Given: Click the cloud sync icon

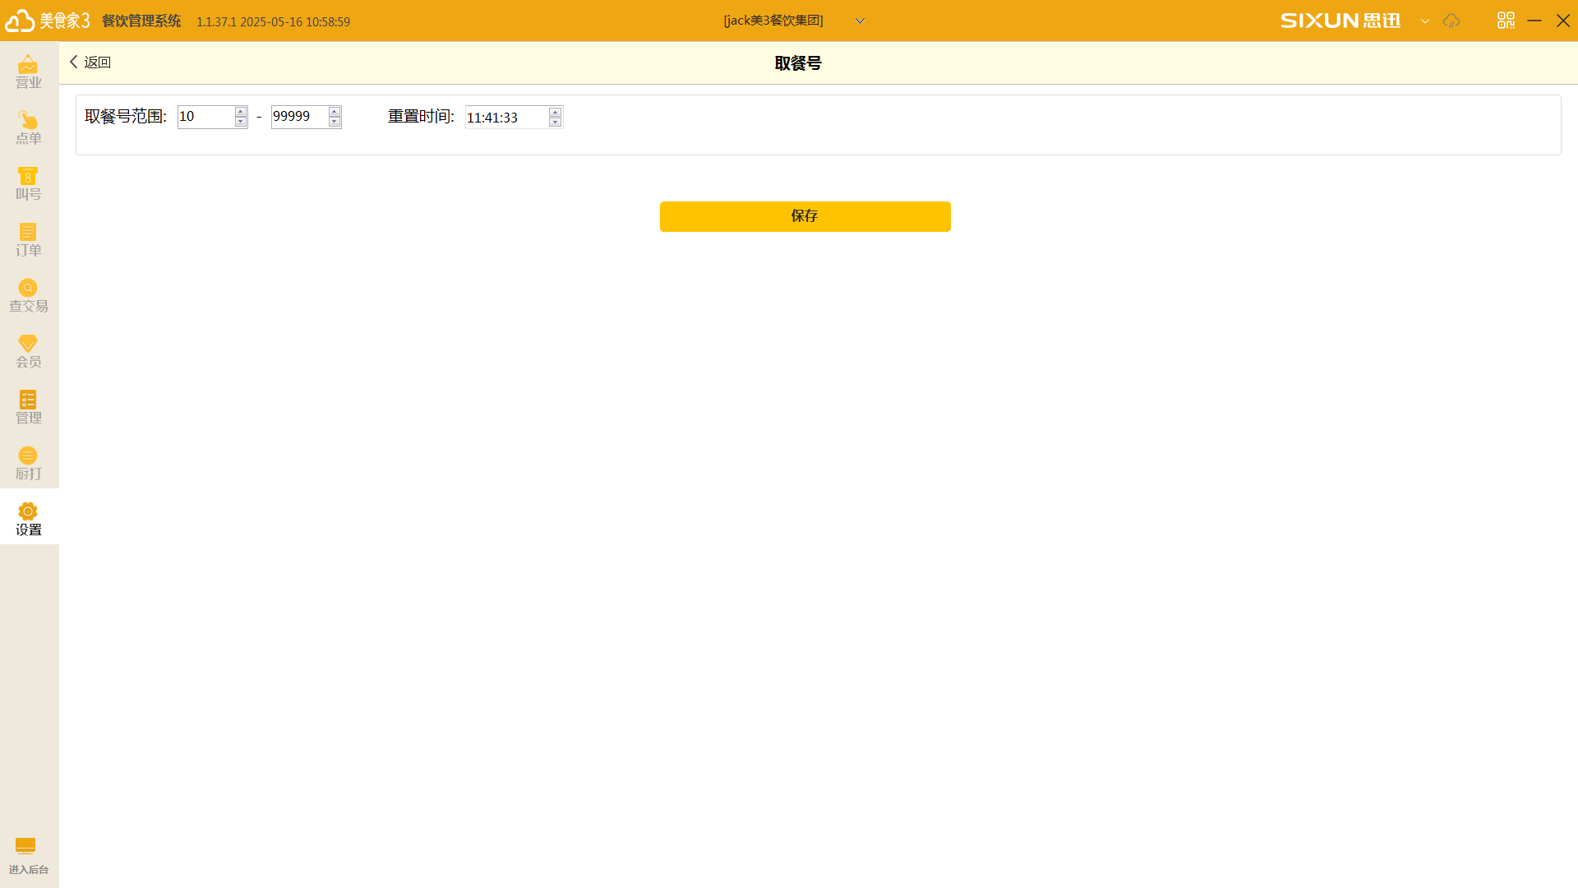Looking at the screenshot, I should [1451, 21].
